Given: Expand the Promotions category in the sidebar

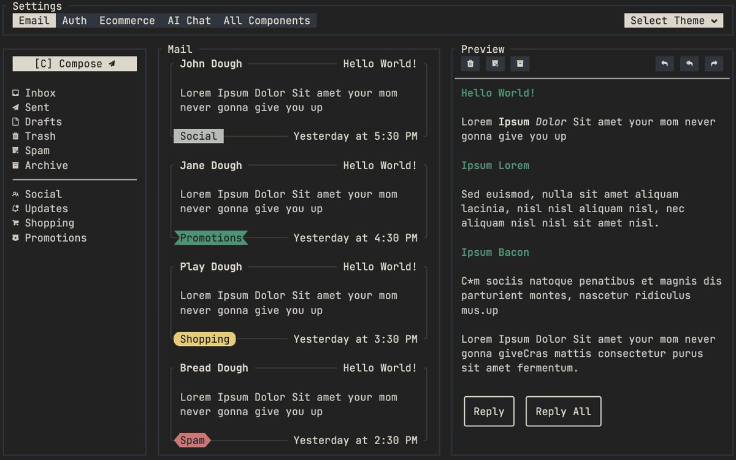Looking at the screenshot, I should (x=56, y=237).
